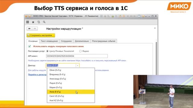
Task: Choose Владимир (8 кГц) from the list
Action: [x=71, y=74]
